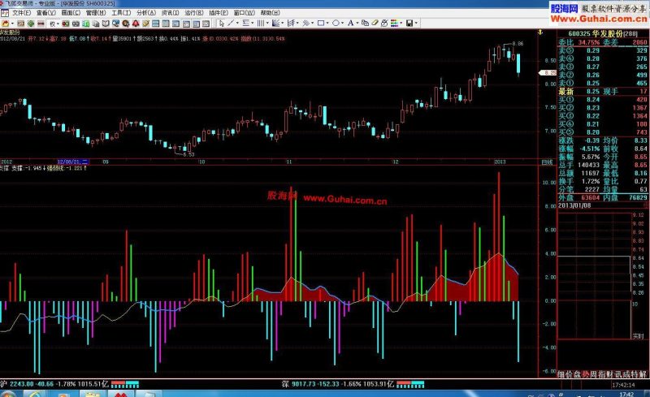Toggle the 势 tab in the bottom-right panel
The height and width of the screenshot is (397, 650).
point(584,374)
